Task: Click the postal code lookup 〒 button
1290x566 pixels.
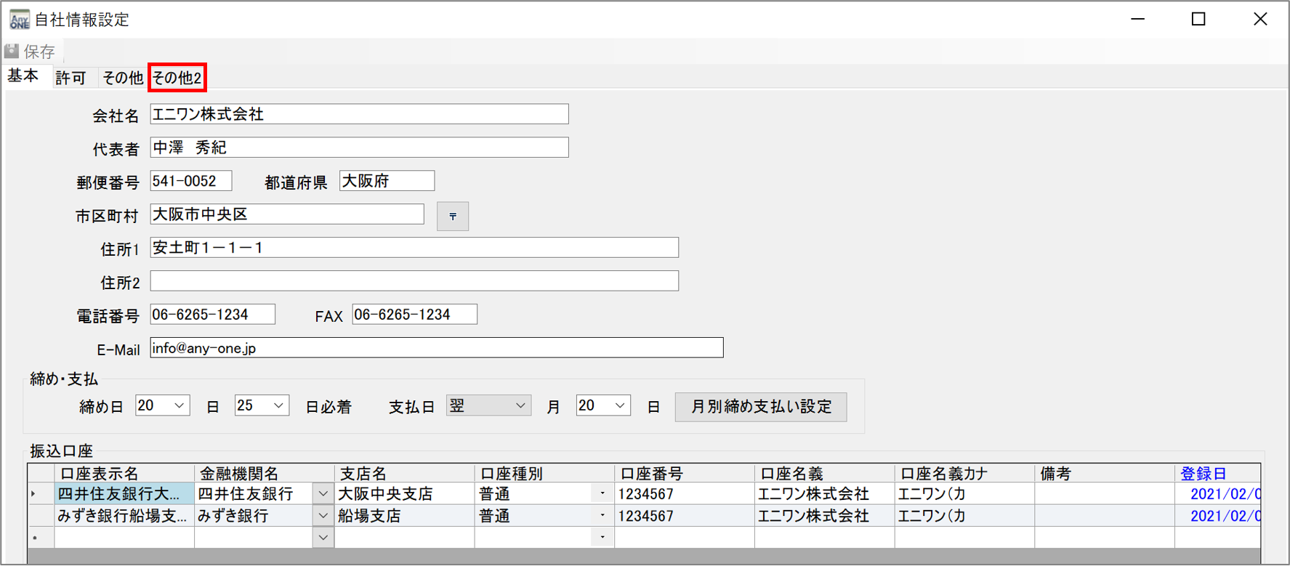Action: (452, 217)
